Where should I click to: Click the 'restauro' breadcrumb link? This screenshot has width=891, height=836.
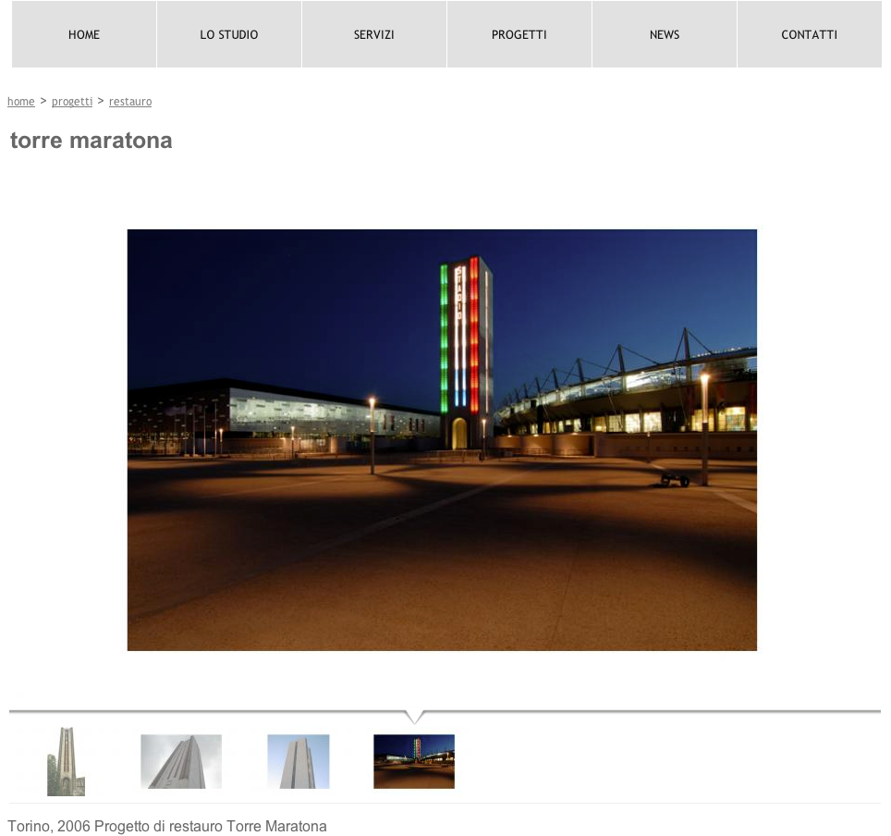click(130, 102)
